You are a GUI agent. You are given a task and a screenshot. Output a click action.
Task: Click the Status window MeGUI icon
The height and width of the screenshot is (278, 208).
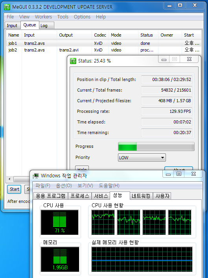(x=73, y=61)
